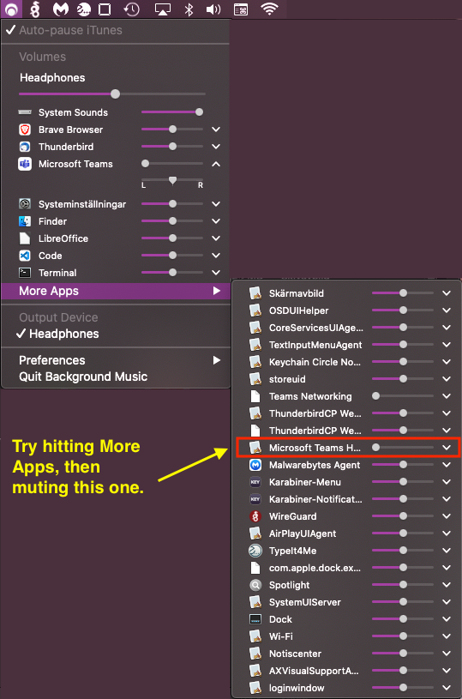Collapse Microsoft Teams pan options

[216, 164]
